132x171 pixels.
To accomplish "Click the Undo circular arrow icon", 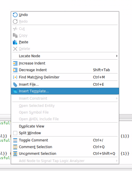I will click(x=15, y=15).
